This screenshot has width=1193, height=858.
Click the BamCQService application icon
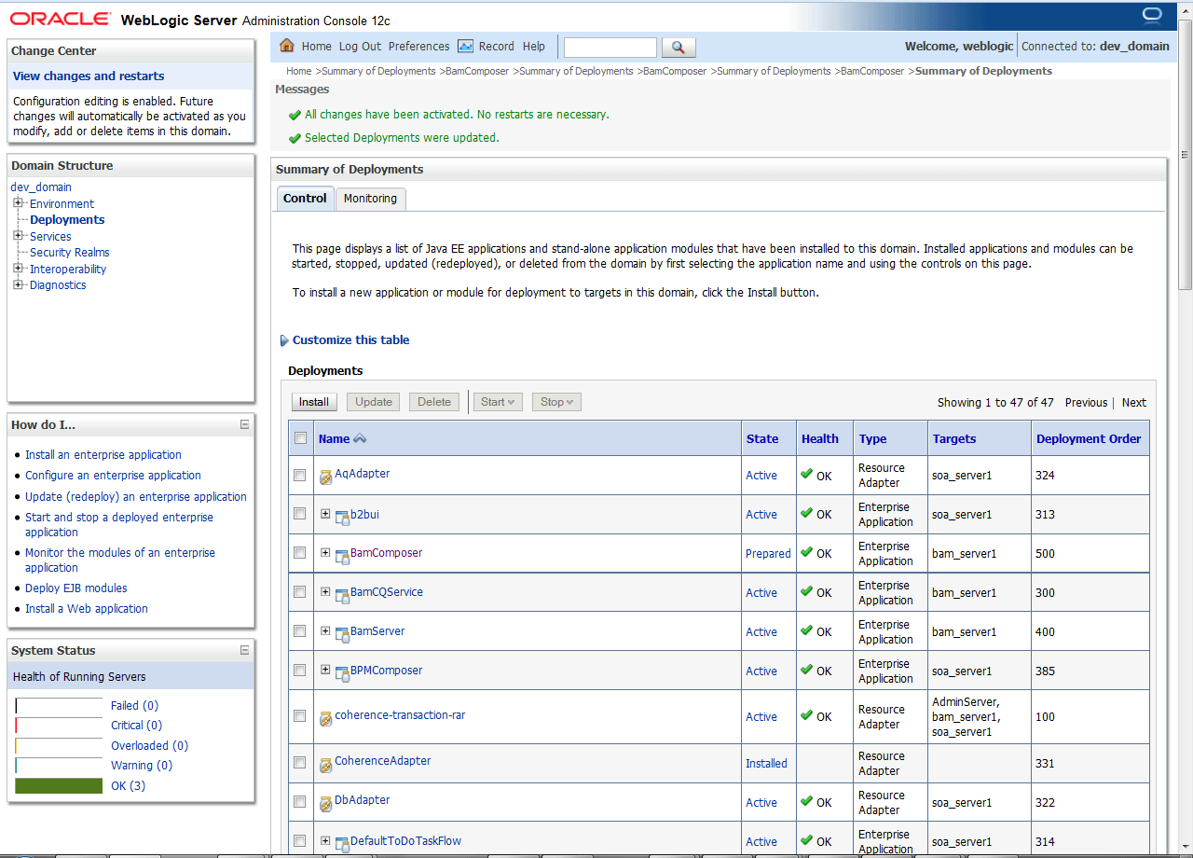click(342, 596)
